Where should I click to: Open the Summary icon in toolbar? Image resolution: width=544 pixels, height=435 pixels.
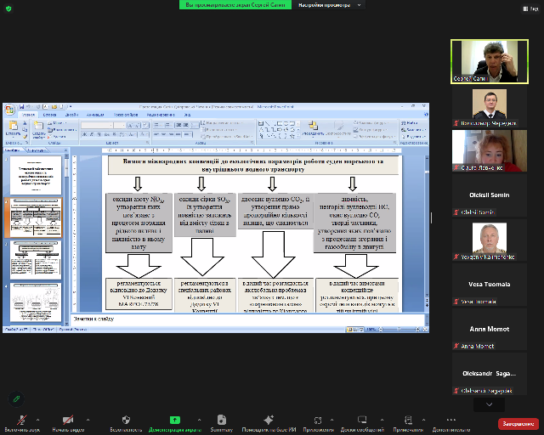pos(222,420)
